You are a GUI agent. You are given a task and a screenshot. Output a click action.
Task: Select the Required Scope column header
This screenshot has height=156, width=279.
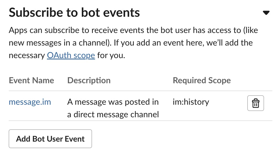tap(202, 81)
